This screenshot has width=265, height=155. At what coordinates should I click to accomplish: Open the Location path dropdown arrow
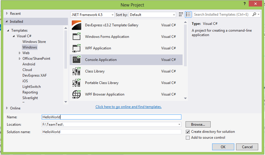(x=179, y=124)
